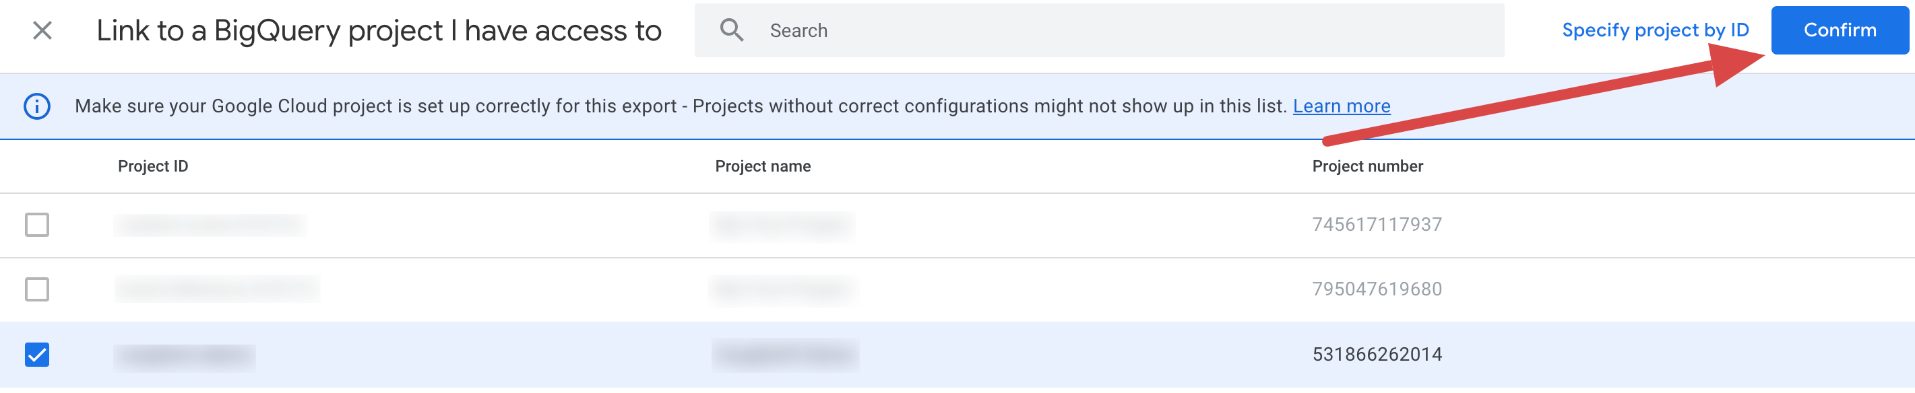Select project number 745617117937
This screenshot has width=1915, height=393.
[1377, 225]
